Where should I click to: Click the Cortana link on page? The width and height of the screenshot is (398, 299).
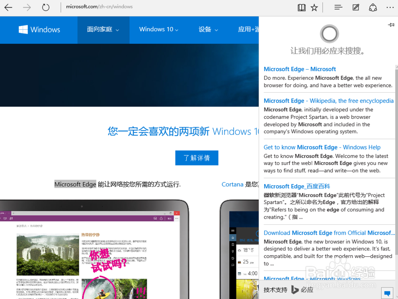pos(232,184)
